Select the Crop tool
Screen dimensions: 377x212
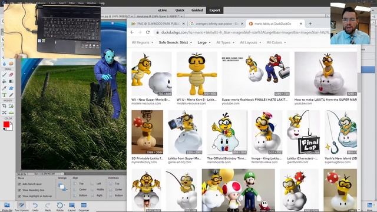point(4,106)
